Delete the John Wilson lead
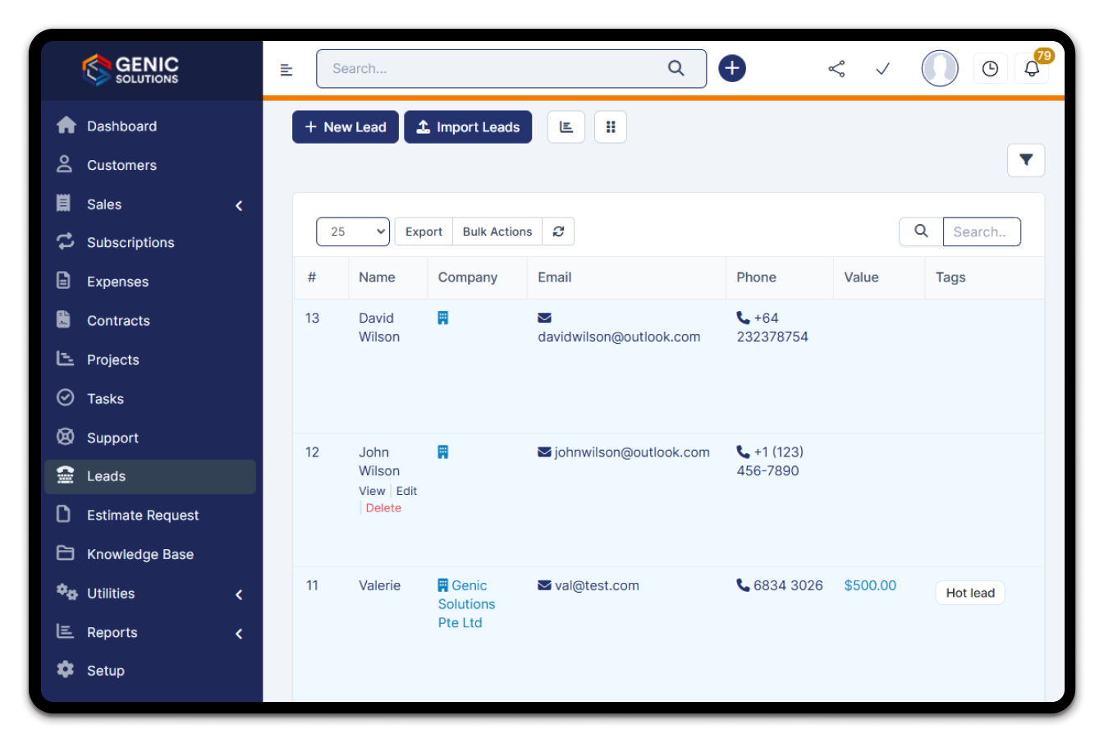1104x743 pixels. pyautogui.click(x=383, y=508)
